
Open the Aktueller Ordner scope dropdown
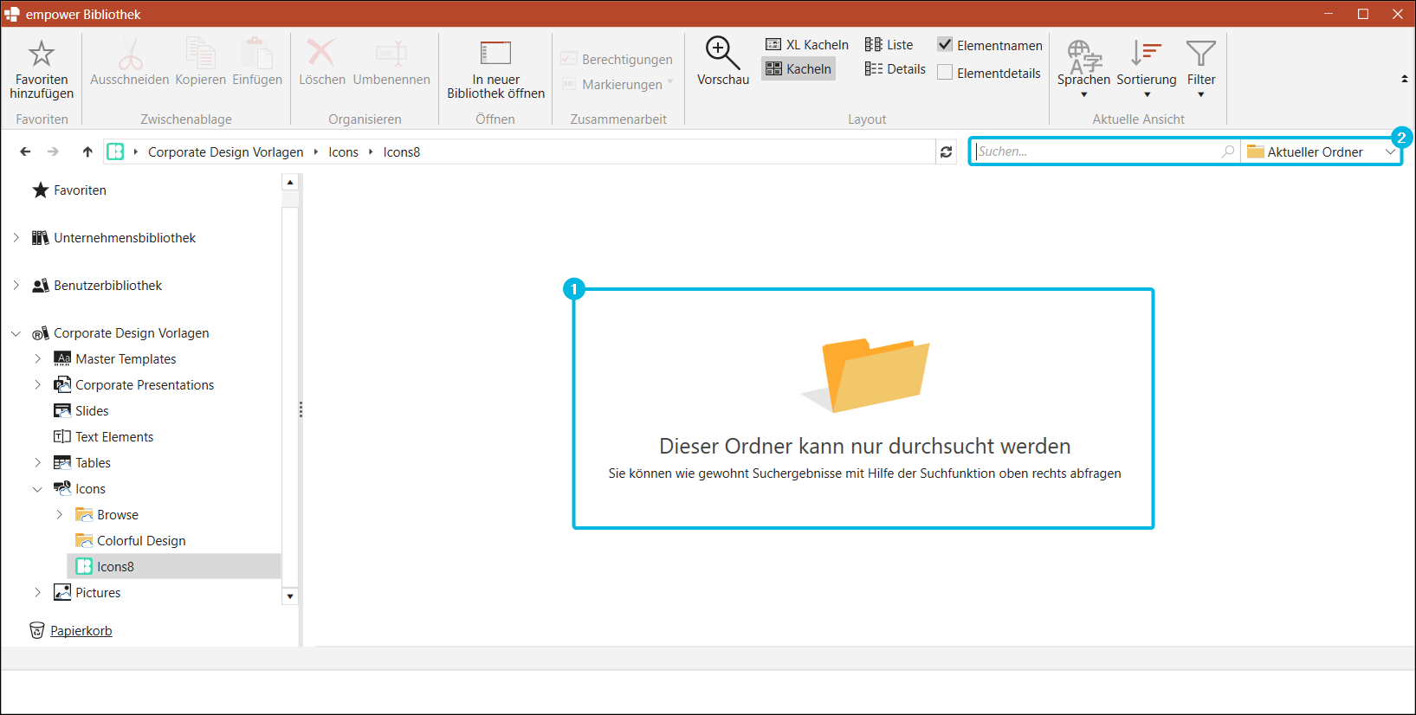(x=1320, y=151)
